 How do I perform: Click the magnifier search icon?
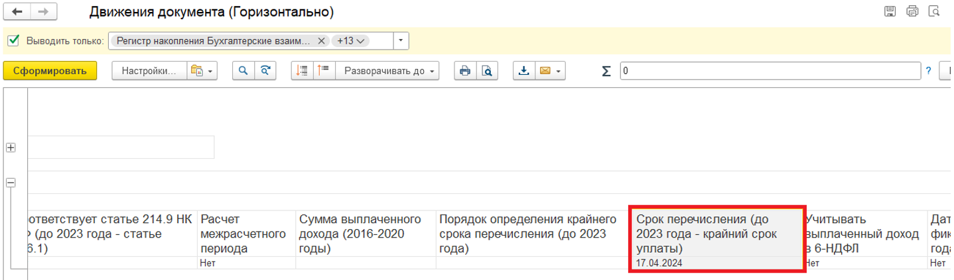(x=243, y=71)
